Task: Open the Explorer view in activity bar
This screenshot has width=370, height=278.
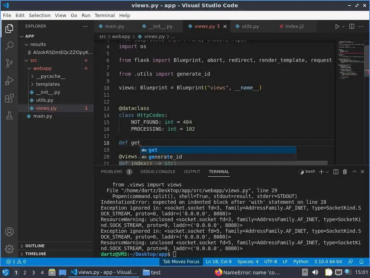Action: [9, 29]
